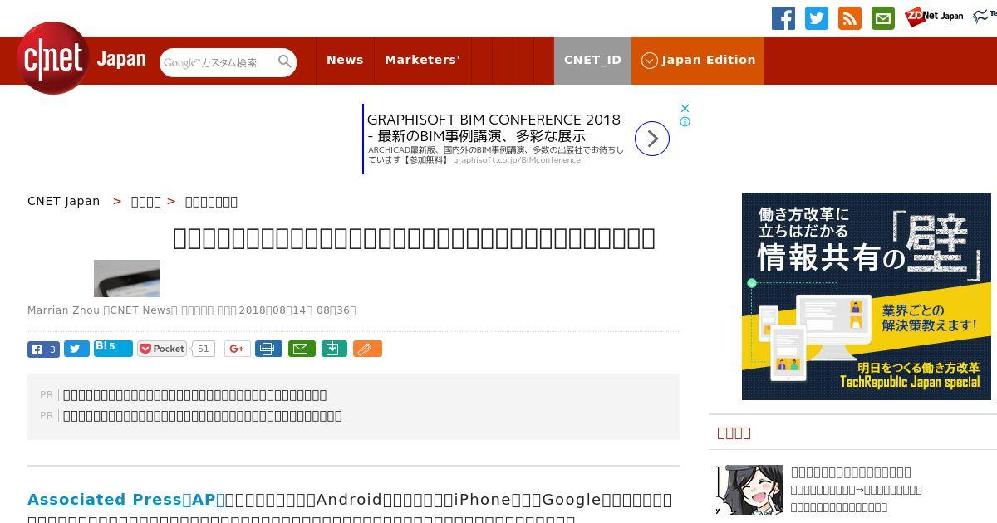Open the TechRepublic Japan special banner ad
The height and width of the screenshot is (523, 997).
point(867,296)
